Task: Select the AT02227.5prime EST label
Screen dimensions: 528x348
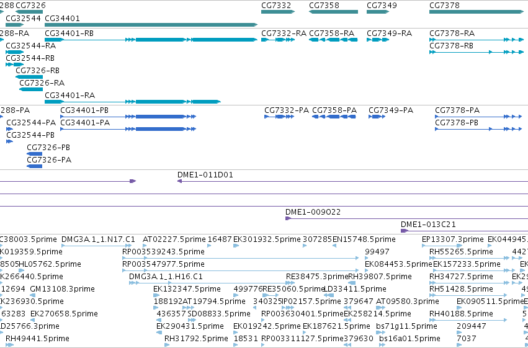Action: (174, 239)
